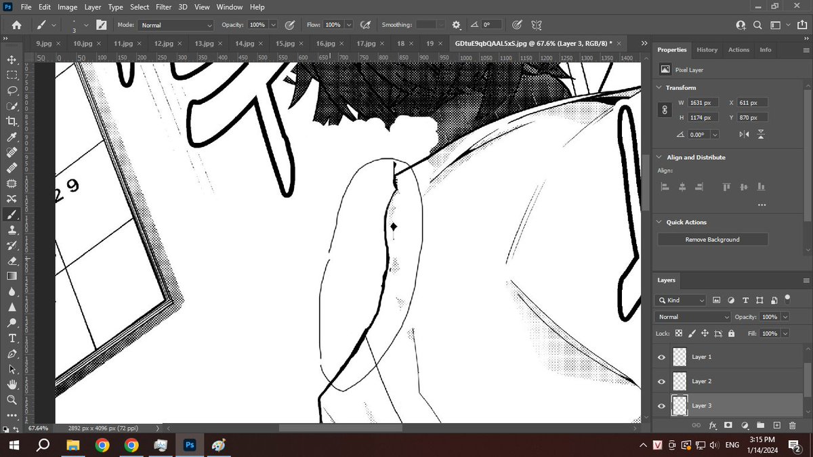Open the Flow dropdown arrow
Viewport: 813px width, 457px height.
[350, 25]
